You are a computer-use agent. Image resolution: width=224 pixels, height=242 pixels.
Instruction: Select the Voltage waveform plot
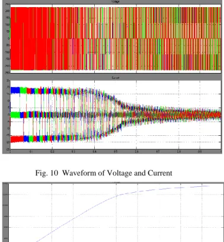(x=116, y=39)
